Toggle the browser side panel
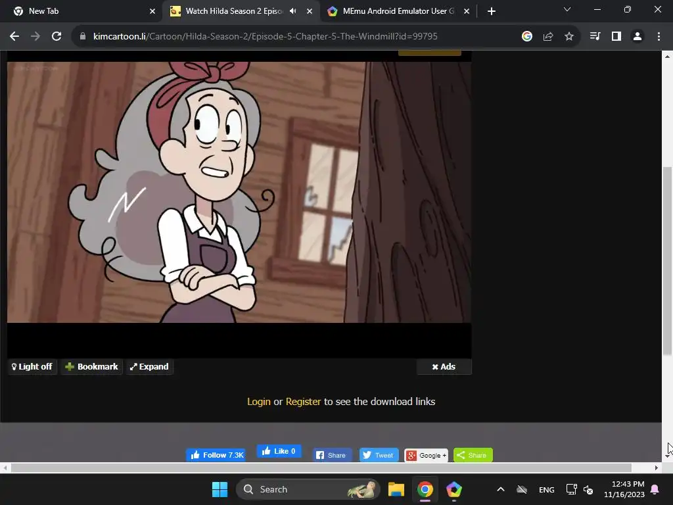The image size is (673, 505). pos(616,37)
